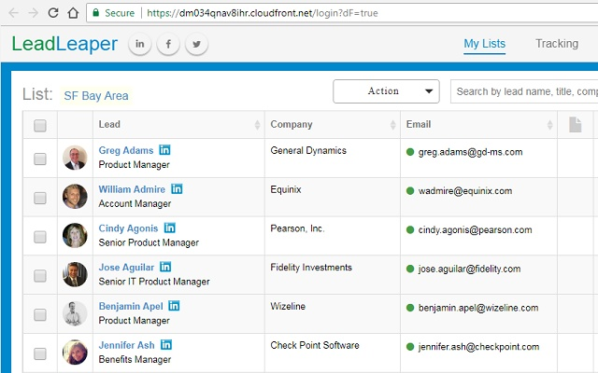Open Greg Adams lead name link
Screen dimensions: 598x373
pyautogui.click(x=126, y=150)
